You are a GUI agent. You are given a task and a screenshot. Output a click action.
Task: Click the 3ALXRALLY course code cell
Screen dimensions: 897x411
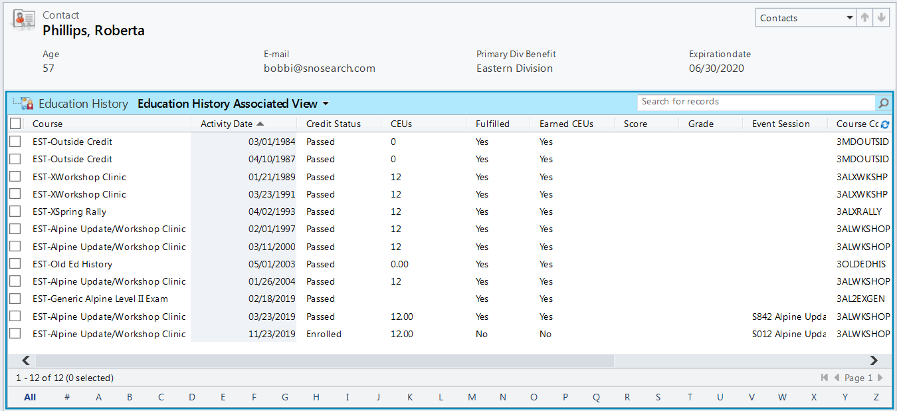[859, 211]
